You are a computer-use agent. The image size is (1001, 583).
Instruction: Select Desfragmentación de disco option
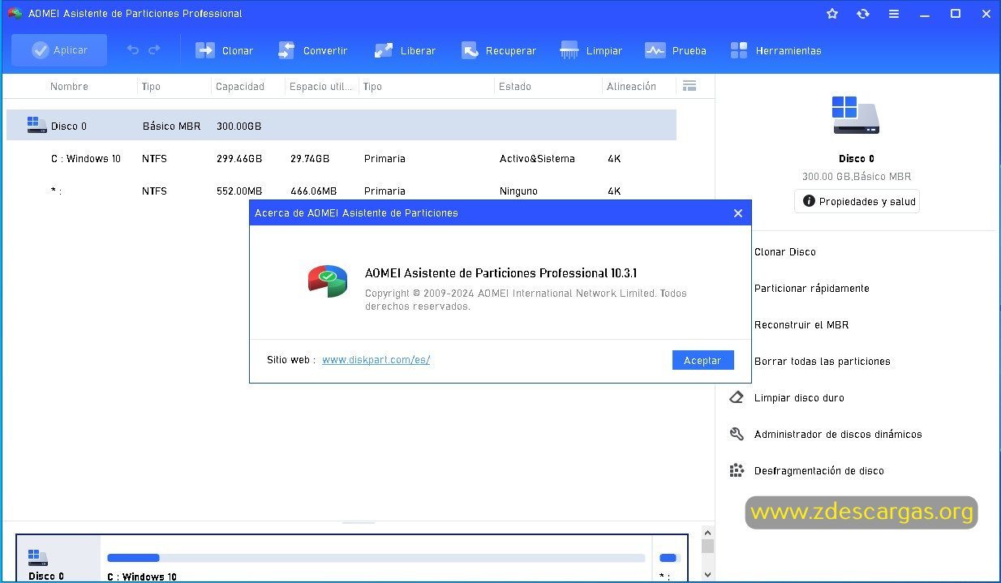click(818, 471)
